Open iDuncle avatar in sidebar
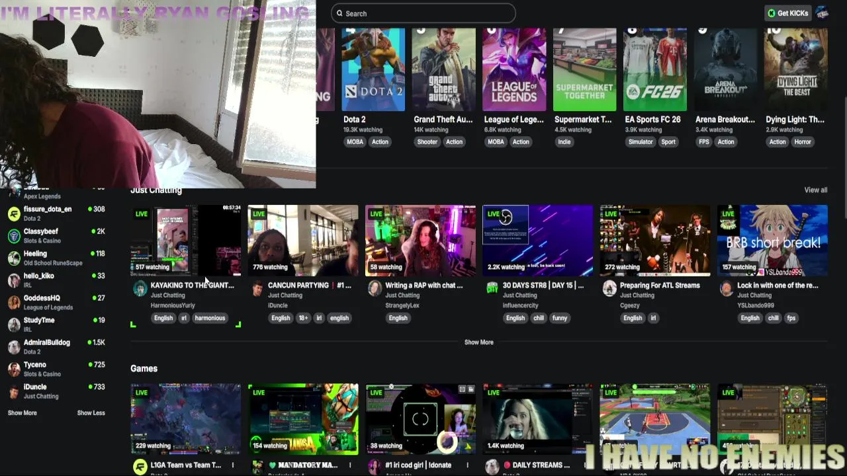 (x=14, y=391)
